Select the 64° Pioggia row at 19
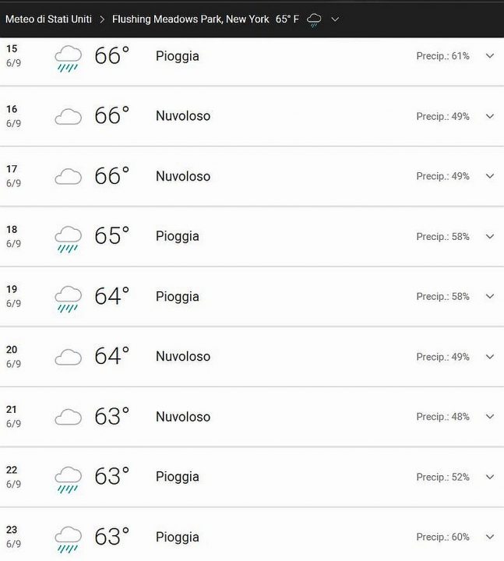This screenshot has height=561, width=504. [252, 296]
